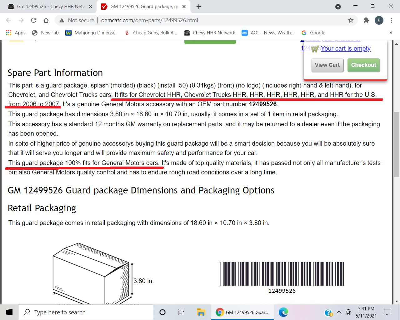The image size is (400, 320).
Task: Show hidden system tray icons
Action: pos(339,312)
